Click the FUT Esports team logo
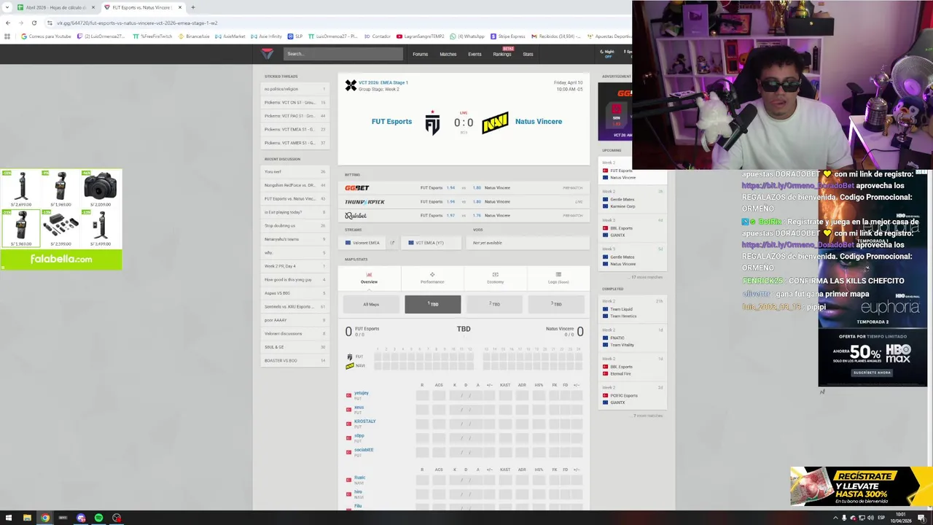The width and height of the screenshot is (933, 525). click(432, 122)
